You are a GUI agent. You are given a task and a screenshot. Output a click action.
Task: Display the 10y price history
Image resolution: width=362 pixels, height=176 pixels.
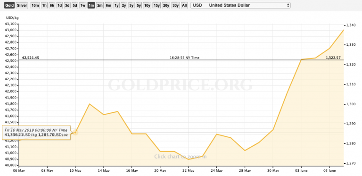(x=147, y=5)
